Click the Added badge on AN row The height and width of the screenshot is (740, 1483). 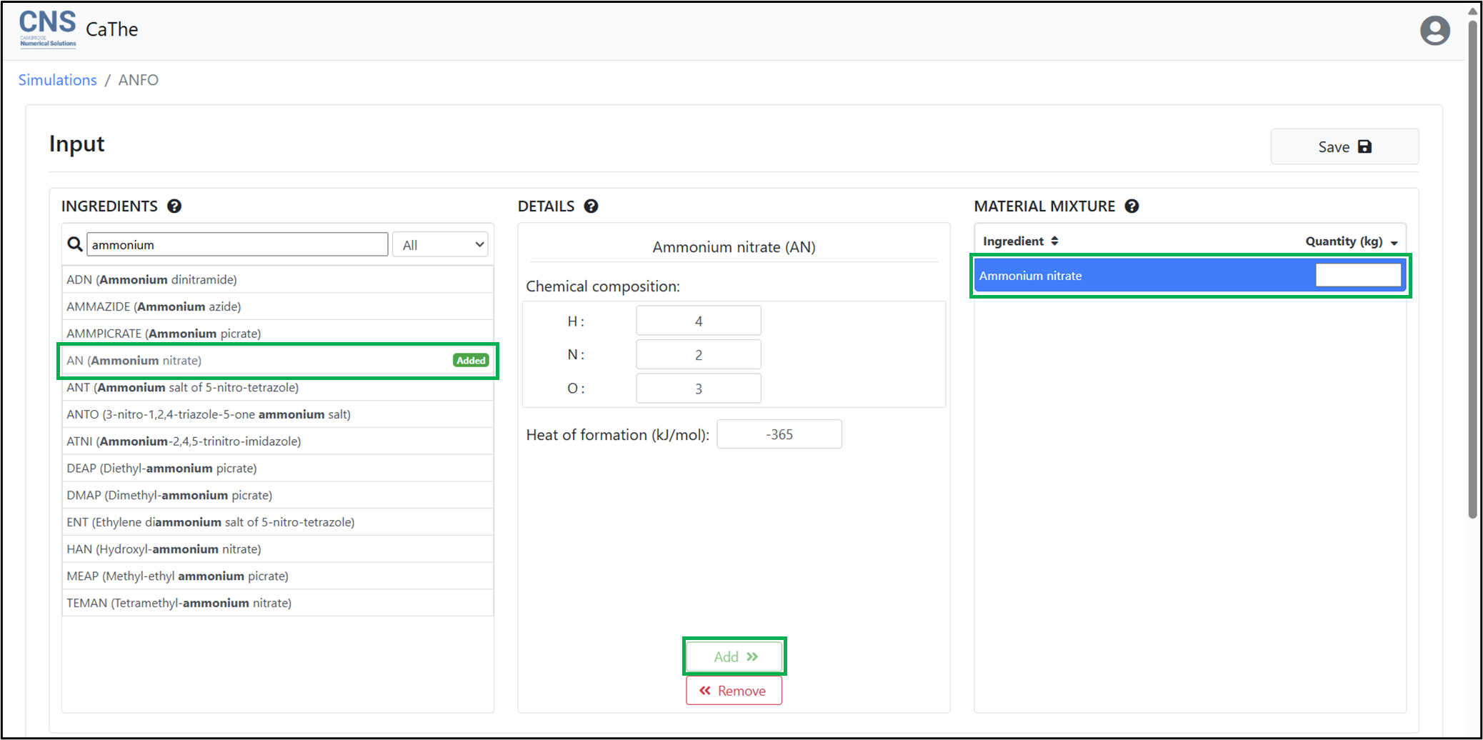pos(471,361)
